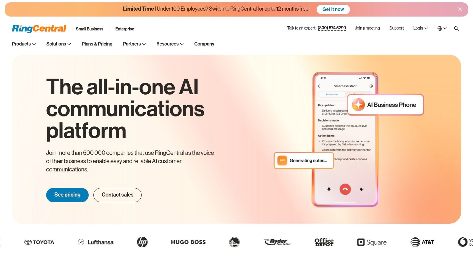Click the Get it now button
The image size is (473, 266).
[333, 9]
